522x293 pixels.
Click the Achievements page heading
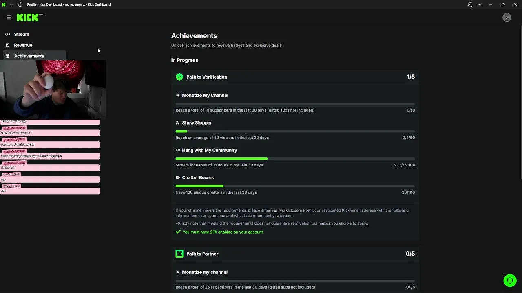194,36
